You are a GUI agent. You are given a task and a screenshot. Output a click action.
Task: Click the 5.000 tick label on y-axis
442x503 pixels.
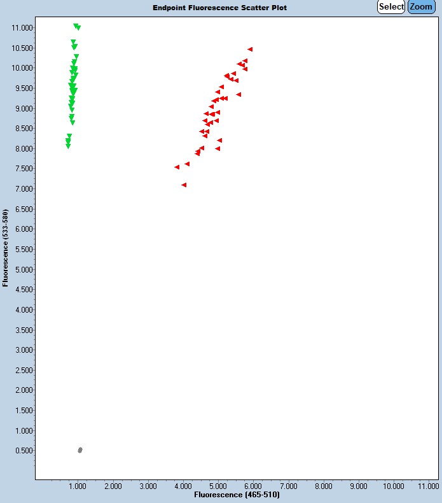pos(23,269)
